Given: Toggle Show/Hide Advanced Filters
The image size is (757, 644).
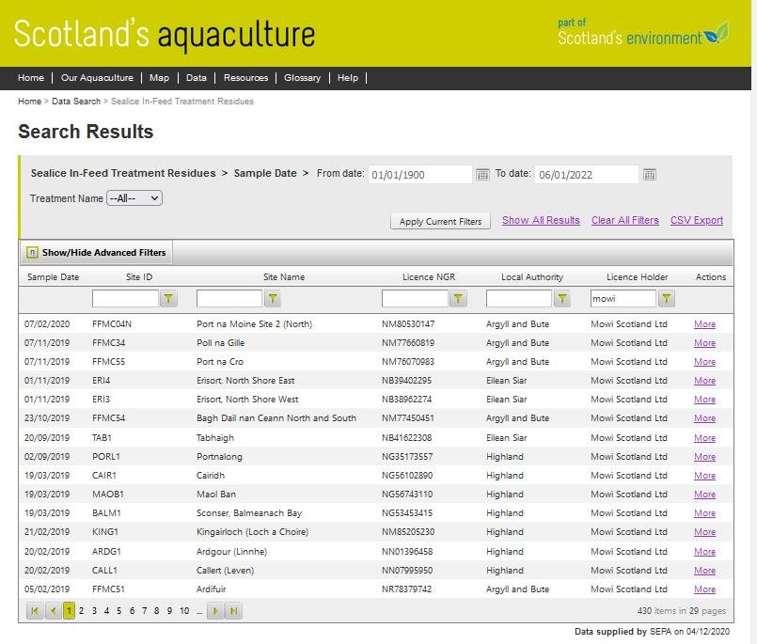Looking at the screenshot, I should (x=95, y=252).
